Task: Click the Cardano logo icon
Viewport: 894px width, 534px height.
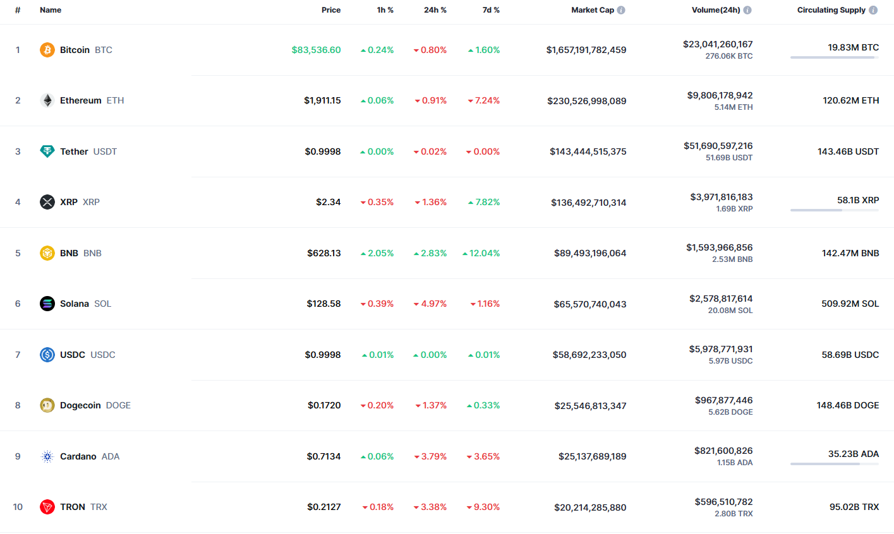Action: click(x=47, y=456)
